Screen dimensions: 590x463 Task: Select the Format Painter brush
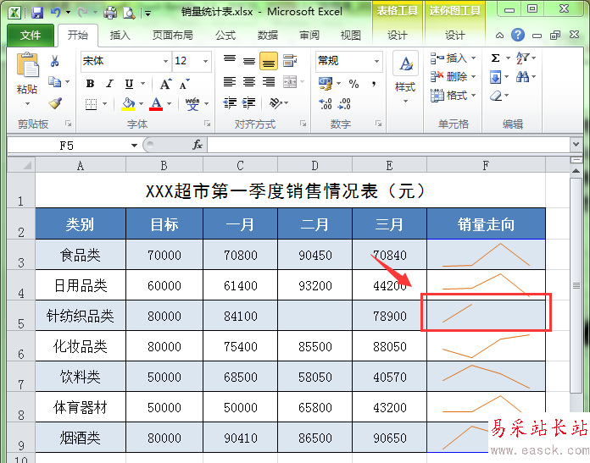click(x=55, y=103)
